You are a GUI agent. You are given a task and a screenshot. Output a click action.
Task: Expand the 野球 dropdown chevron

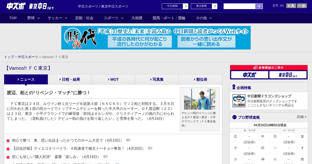click(38, 18)
